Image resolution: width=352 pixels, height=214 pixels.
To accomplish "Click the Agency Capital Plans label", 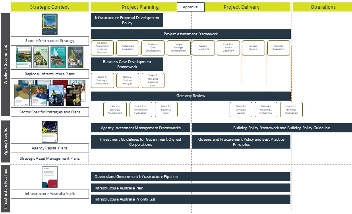I will tap(50, 148).
